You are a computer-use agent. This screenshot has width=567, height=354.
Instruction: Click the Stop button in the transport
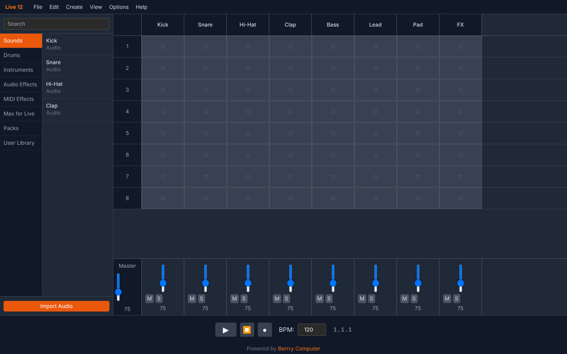247,330
